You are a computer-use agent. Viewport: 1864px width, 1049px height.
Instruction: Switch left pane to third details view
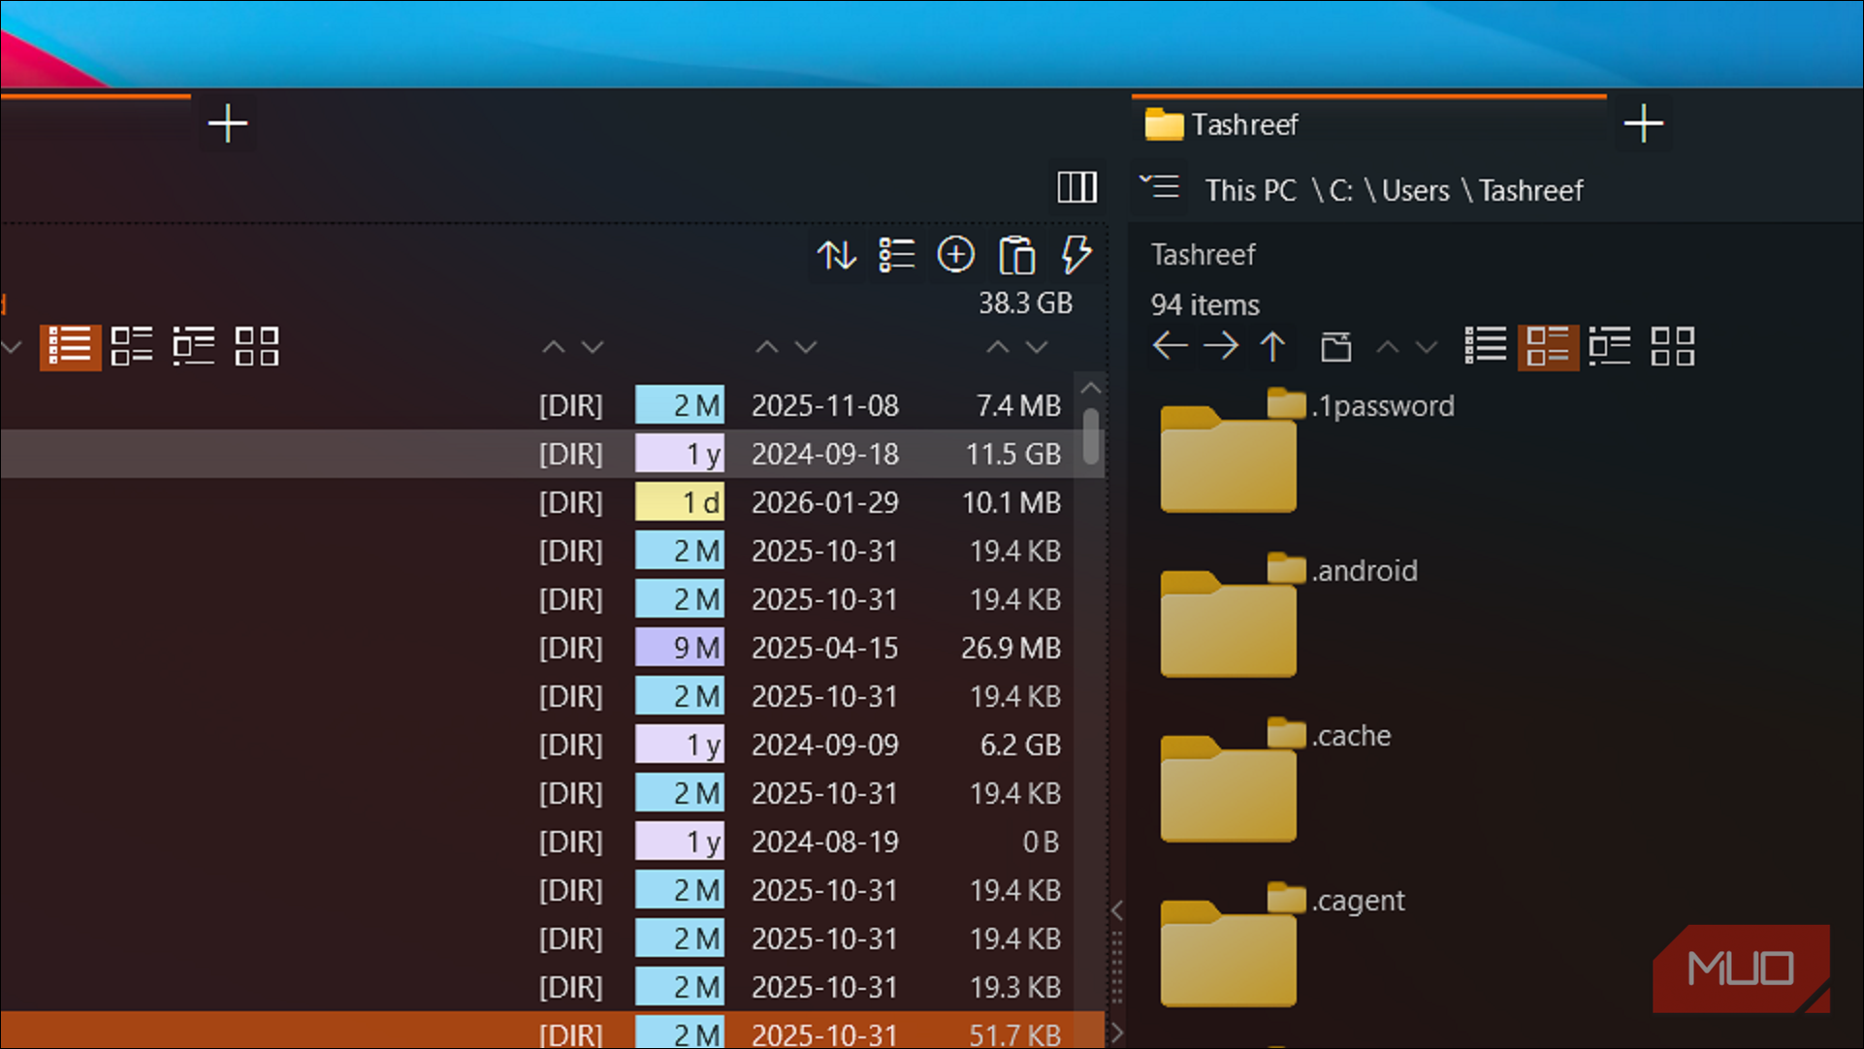(194, 346)
